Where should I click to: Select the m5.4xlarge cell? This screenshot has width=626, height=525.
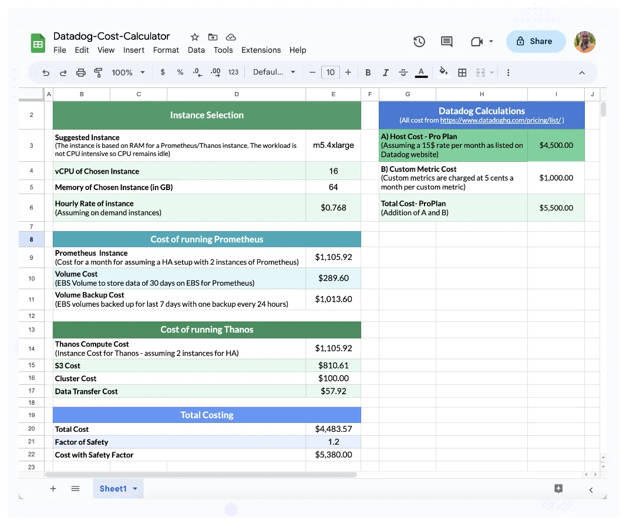pos(334,145)
